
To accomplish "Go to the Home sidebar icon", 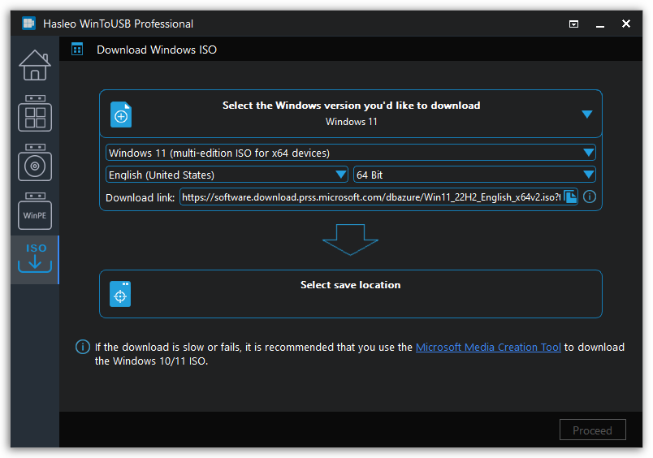I will [x=35, y=65].
